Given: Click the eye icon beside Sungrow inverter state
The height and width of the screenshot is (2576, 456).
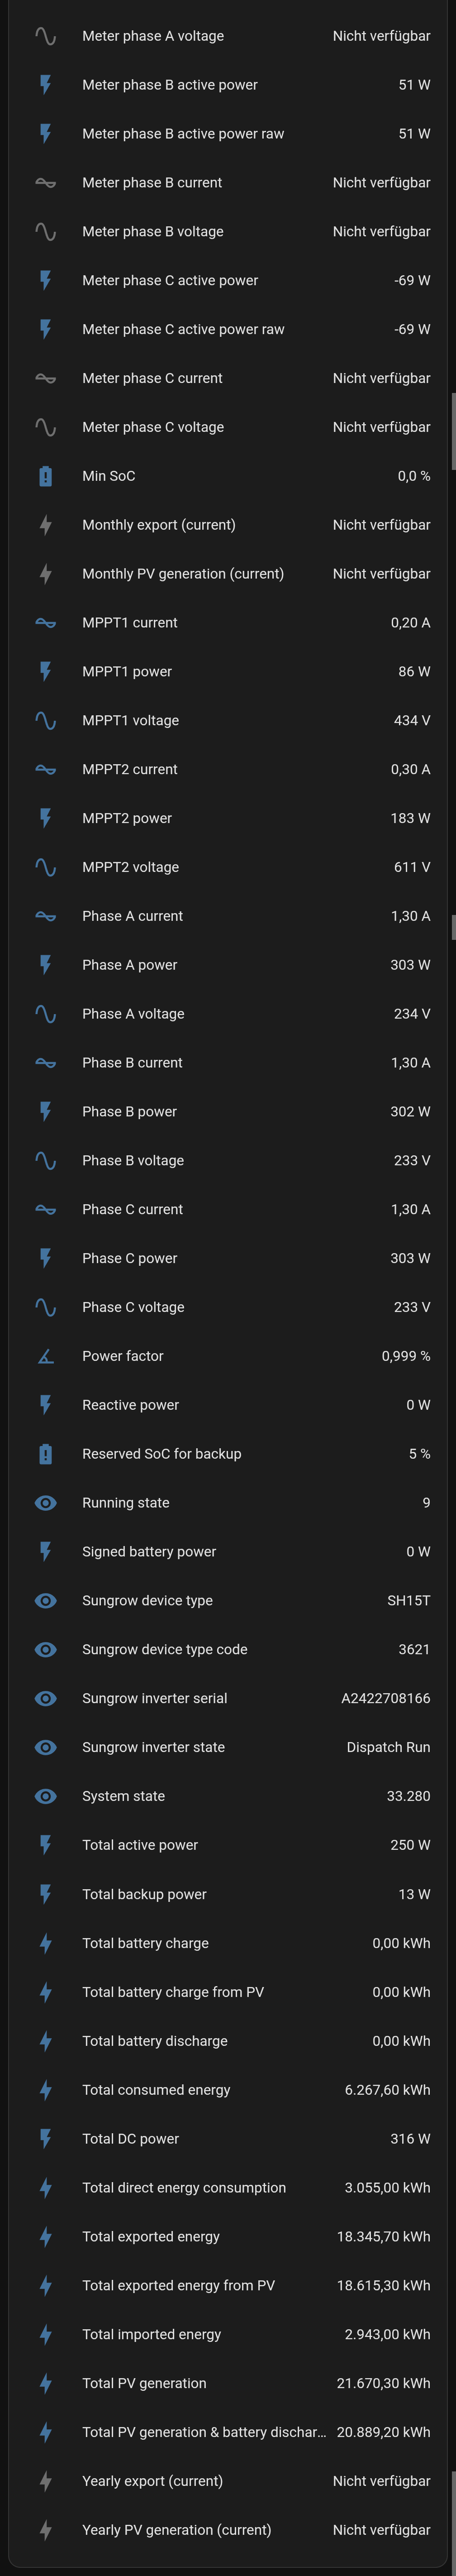Looking at the screenshot, I should click(x=45, y=1747).
